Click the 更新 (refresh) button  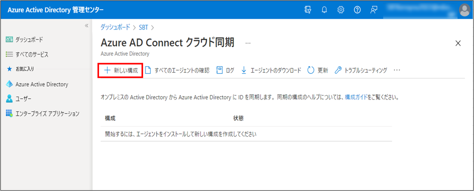317,70
